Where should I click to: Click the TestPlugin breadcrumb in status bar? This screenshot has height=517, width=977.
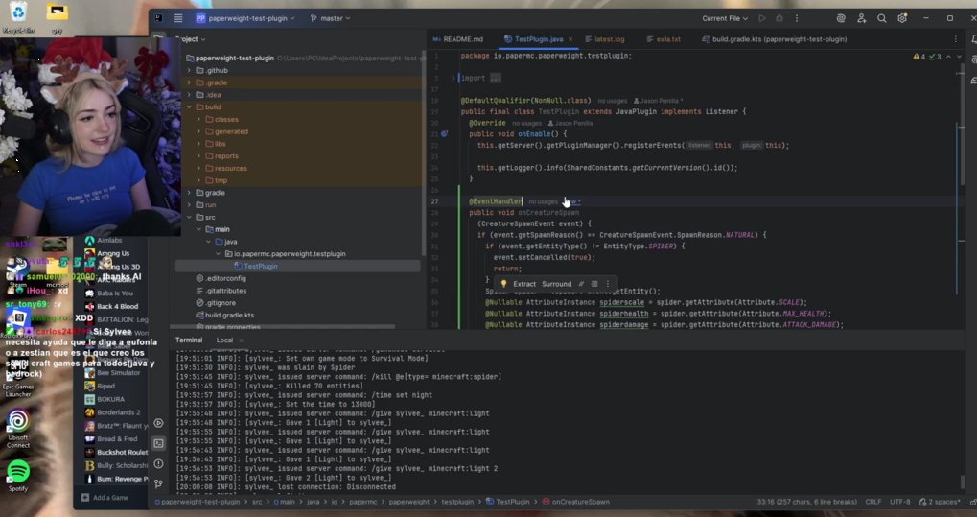click(x=507, y=502)
